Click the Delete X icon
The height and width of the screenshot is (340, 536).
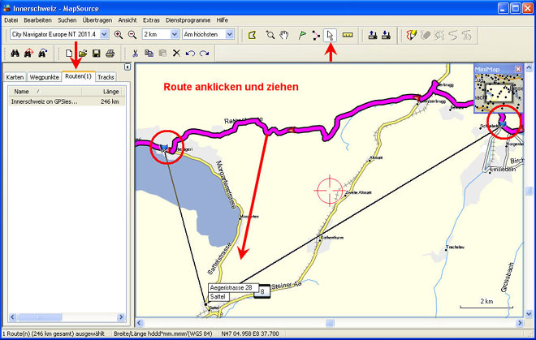pos(176,54)
